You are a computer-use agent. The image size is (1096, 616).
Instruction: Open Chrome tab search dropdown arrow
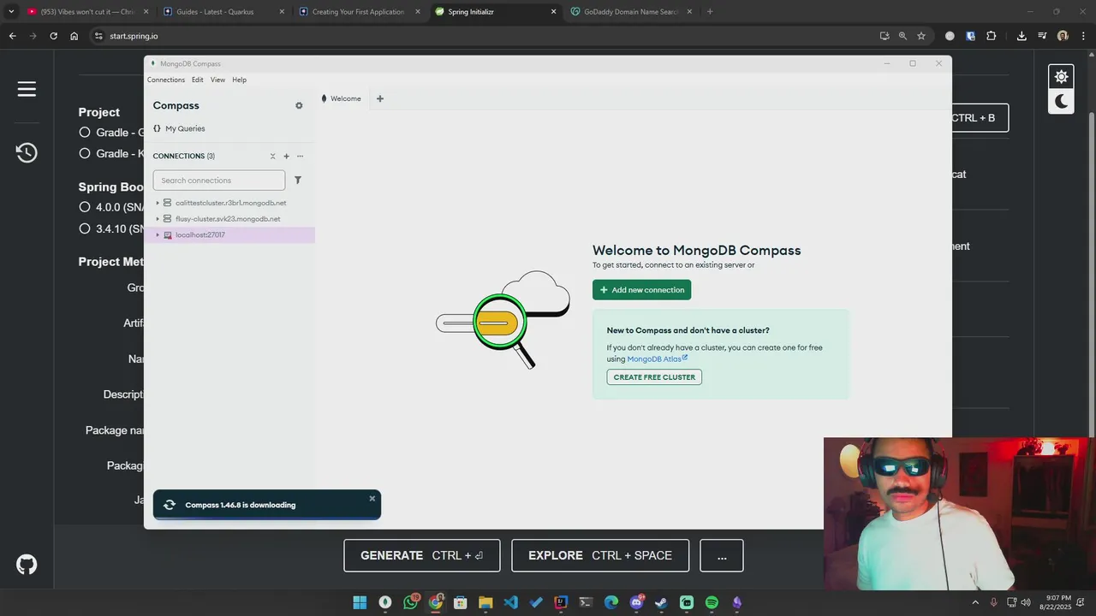click(x=11, y=12)
